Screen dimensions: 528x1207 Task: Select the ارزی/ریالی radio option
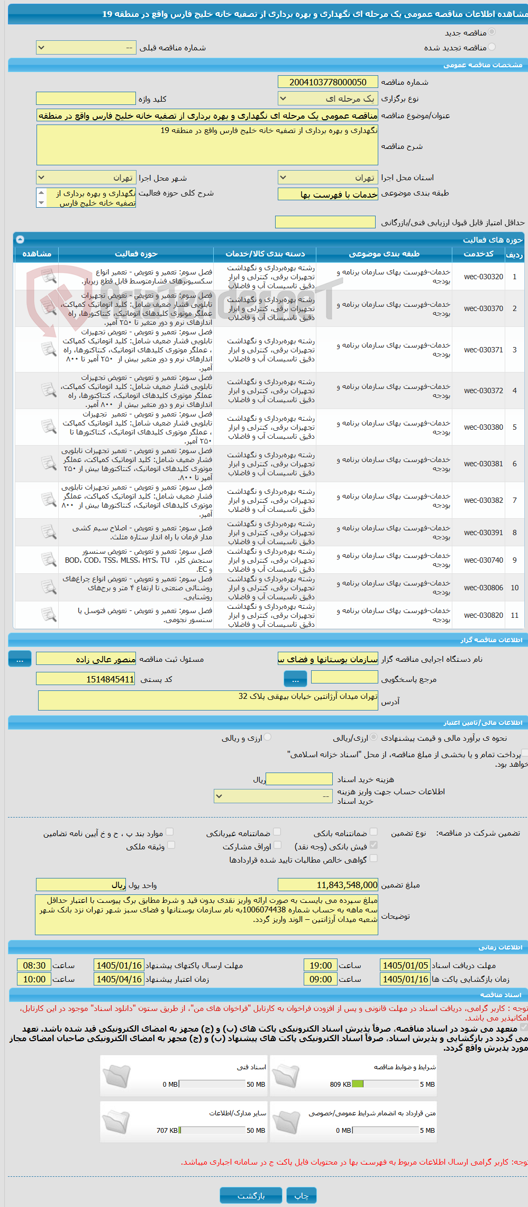(x=374, y=737)
